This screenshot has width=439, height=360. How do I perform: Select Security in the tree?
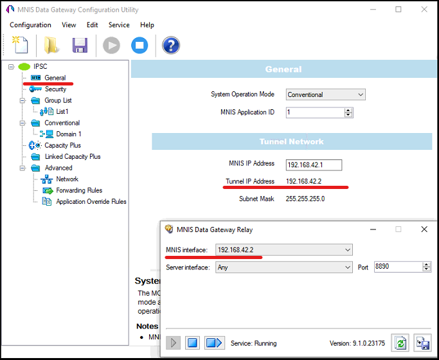click(x=55, y=89)
